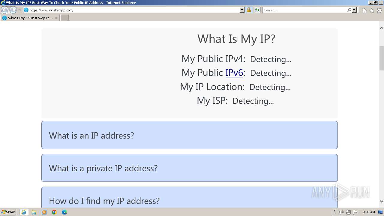Launch Microsoft Edge from taskbar
This screenshot has width=384, height=216.
coord(64,212)
